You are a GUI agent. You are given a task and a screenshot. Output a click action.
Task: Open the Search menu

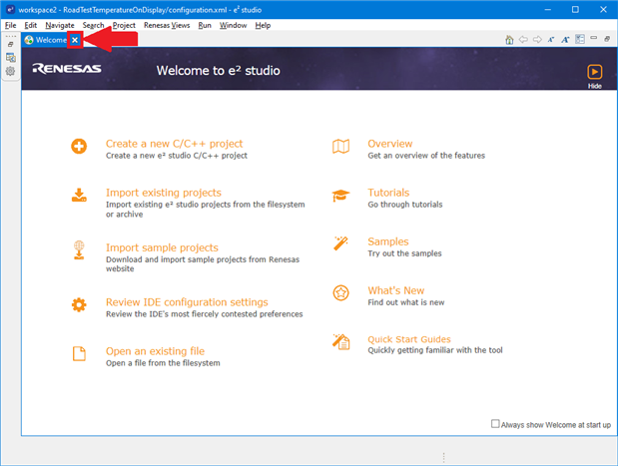(93, 25)
